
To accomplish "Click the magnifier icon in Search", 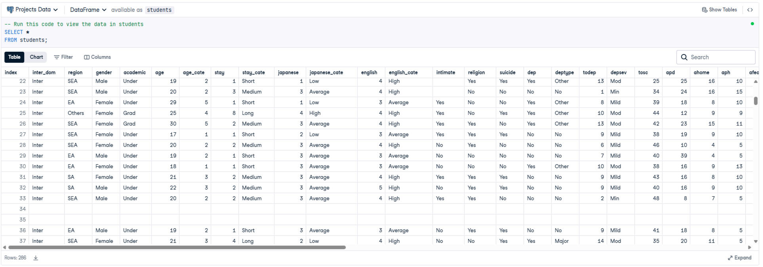I will pyautogui.click(x=684, y=57).
